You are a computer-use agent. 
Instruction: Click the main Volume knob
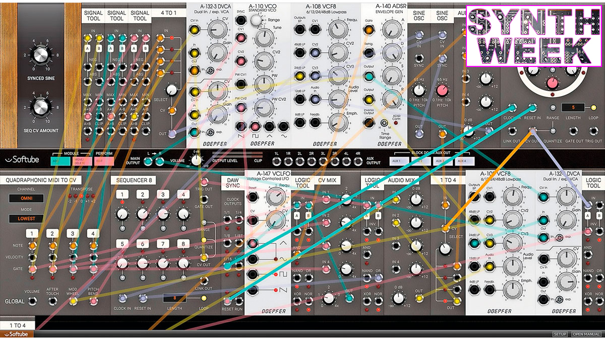(197, 161)
